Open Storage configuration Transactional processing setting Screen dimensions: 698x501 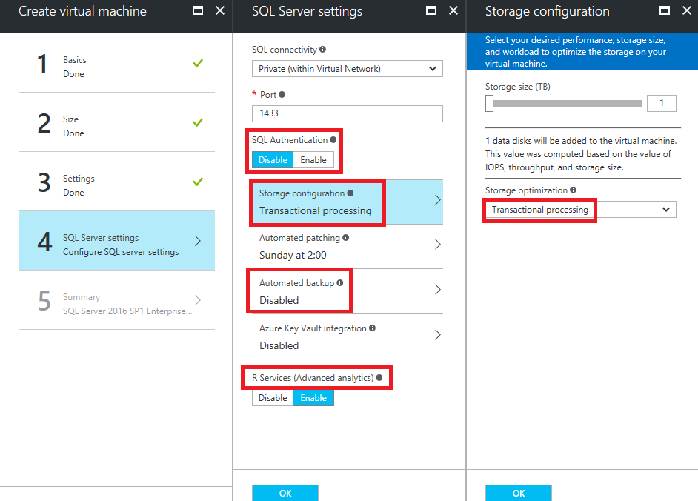pos(348,202)
